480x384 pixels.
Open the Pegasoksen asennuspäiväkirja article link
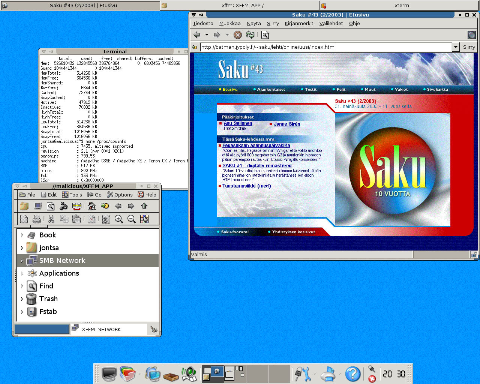pos(256,145)
